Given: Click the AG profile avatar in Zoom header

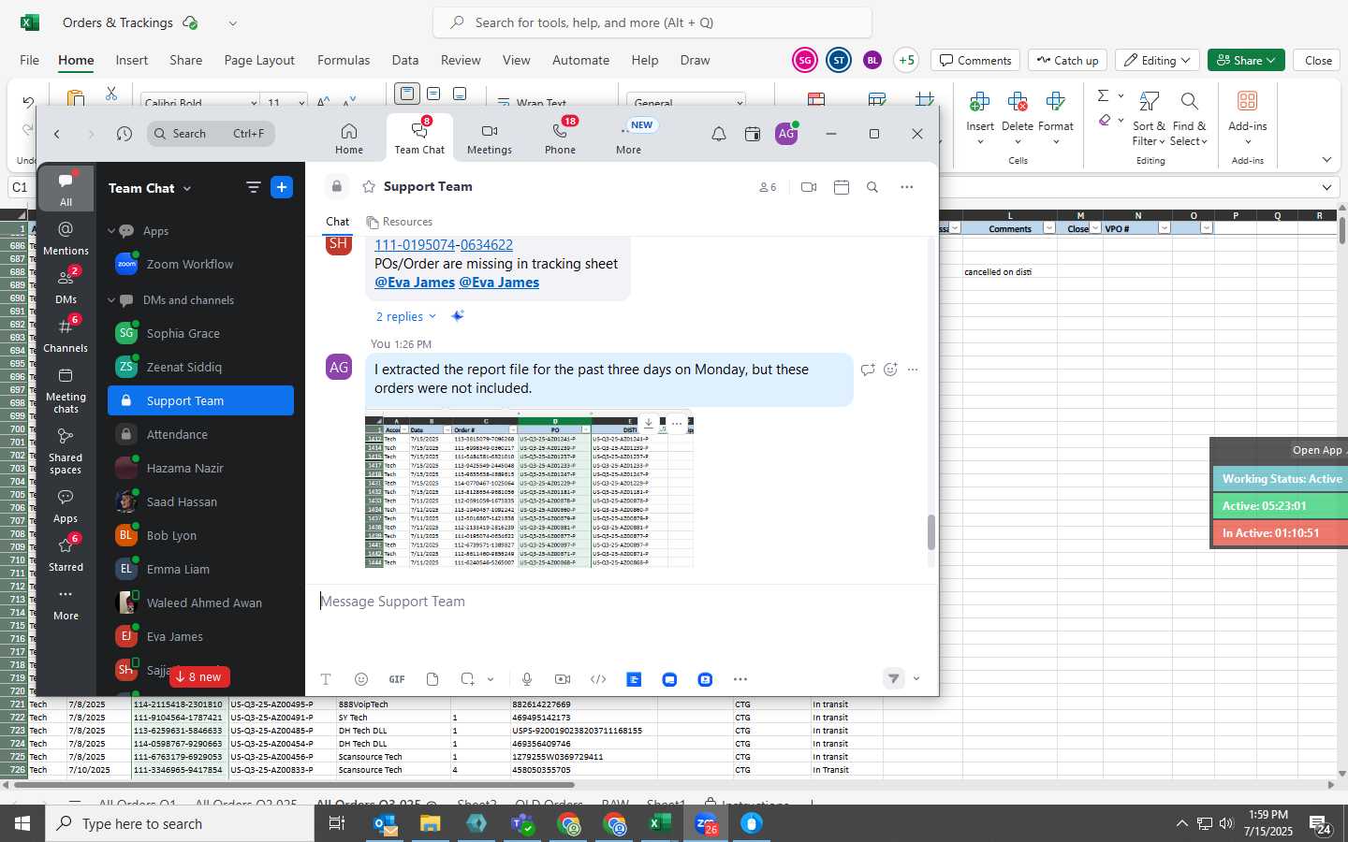Looking at the screenshot, I should tap(786, 134).
